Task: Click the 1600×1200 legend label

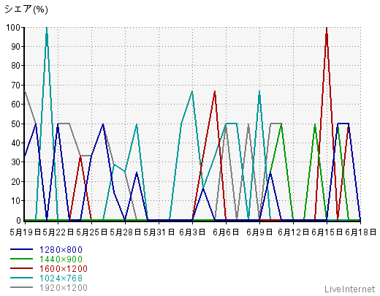Action: coord(64,269)
